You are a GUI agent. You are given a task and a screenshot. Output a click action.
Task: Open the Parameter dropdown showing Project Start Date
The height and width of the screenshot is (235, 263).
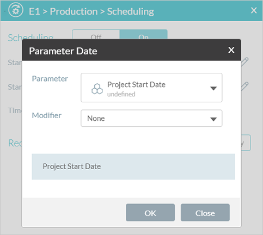pyautogui.click(x=151, y=88)
